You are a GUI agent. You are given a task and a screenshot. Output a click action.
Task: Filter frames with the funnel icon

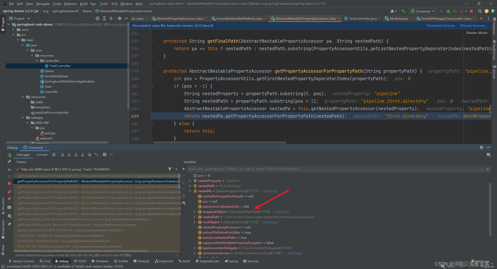tap(170, 169)
